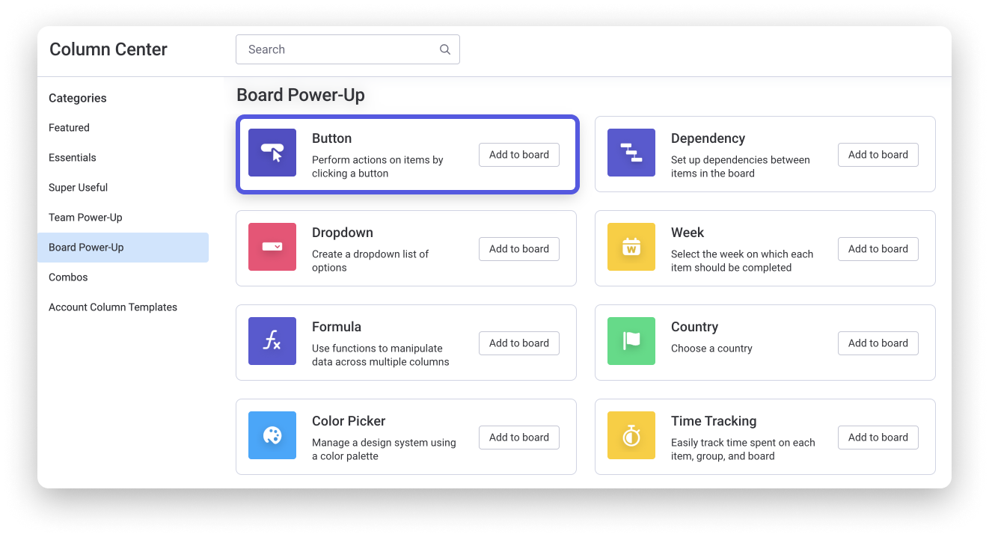Click the Categories heading

78,98
